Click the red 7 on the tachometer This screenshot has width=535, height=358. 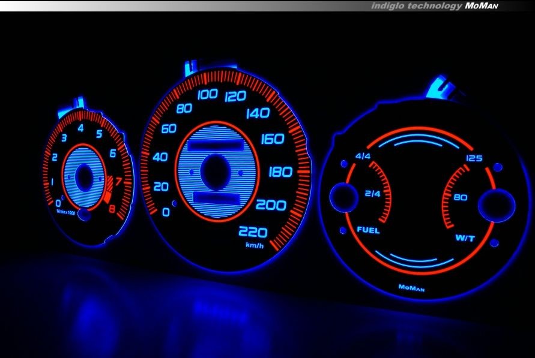click(x=119, y=181)
